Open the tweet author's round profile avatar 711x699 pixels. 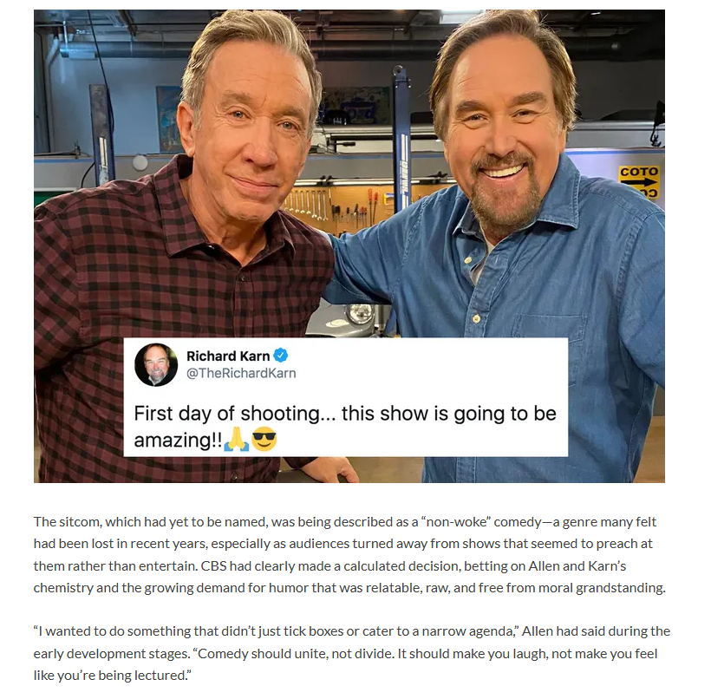click(x=156, y=365)
